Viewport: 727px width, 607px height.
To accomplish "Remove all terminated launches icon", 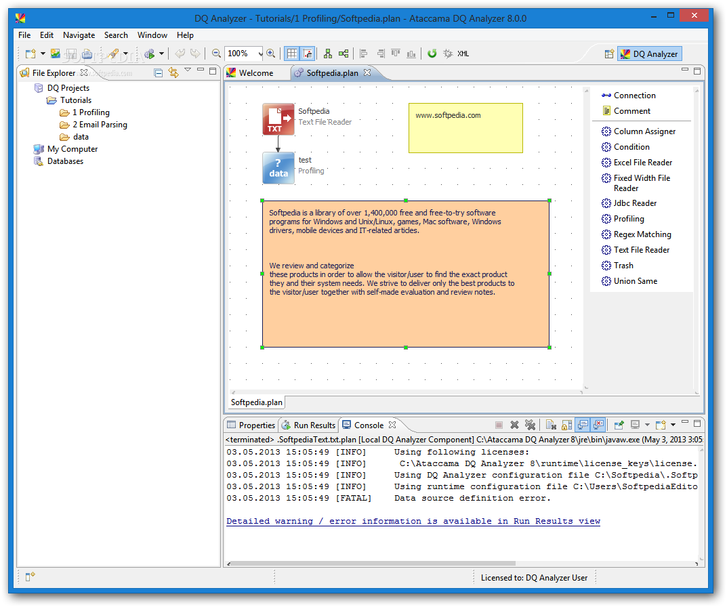I will [x=530, y=425].
